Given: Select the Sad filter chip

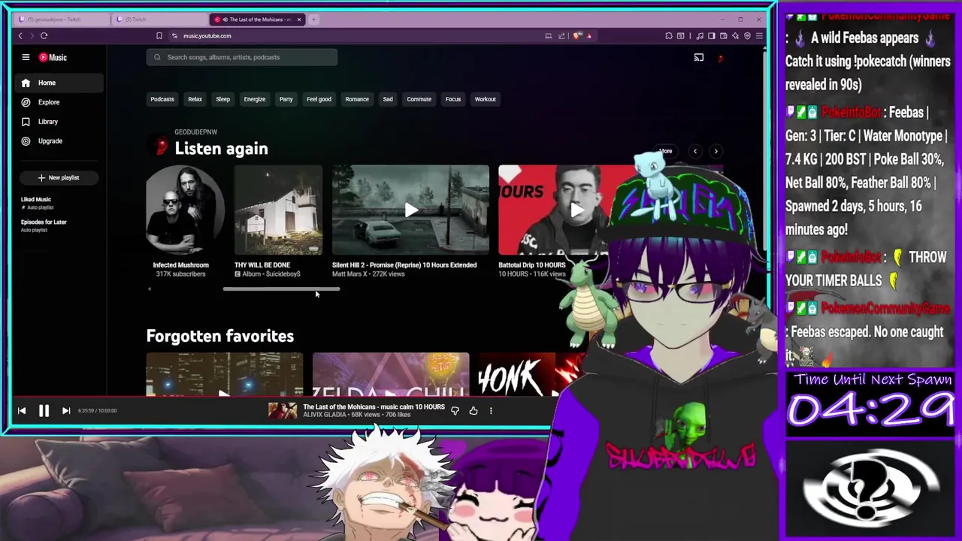Looking at the screenshot, I should 388,99.
